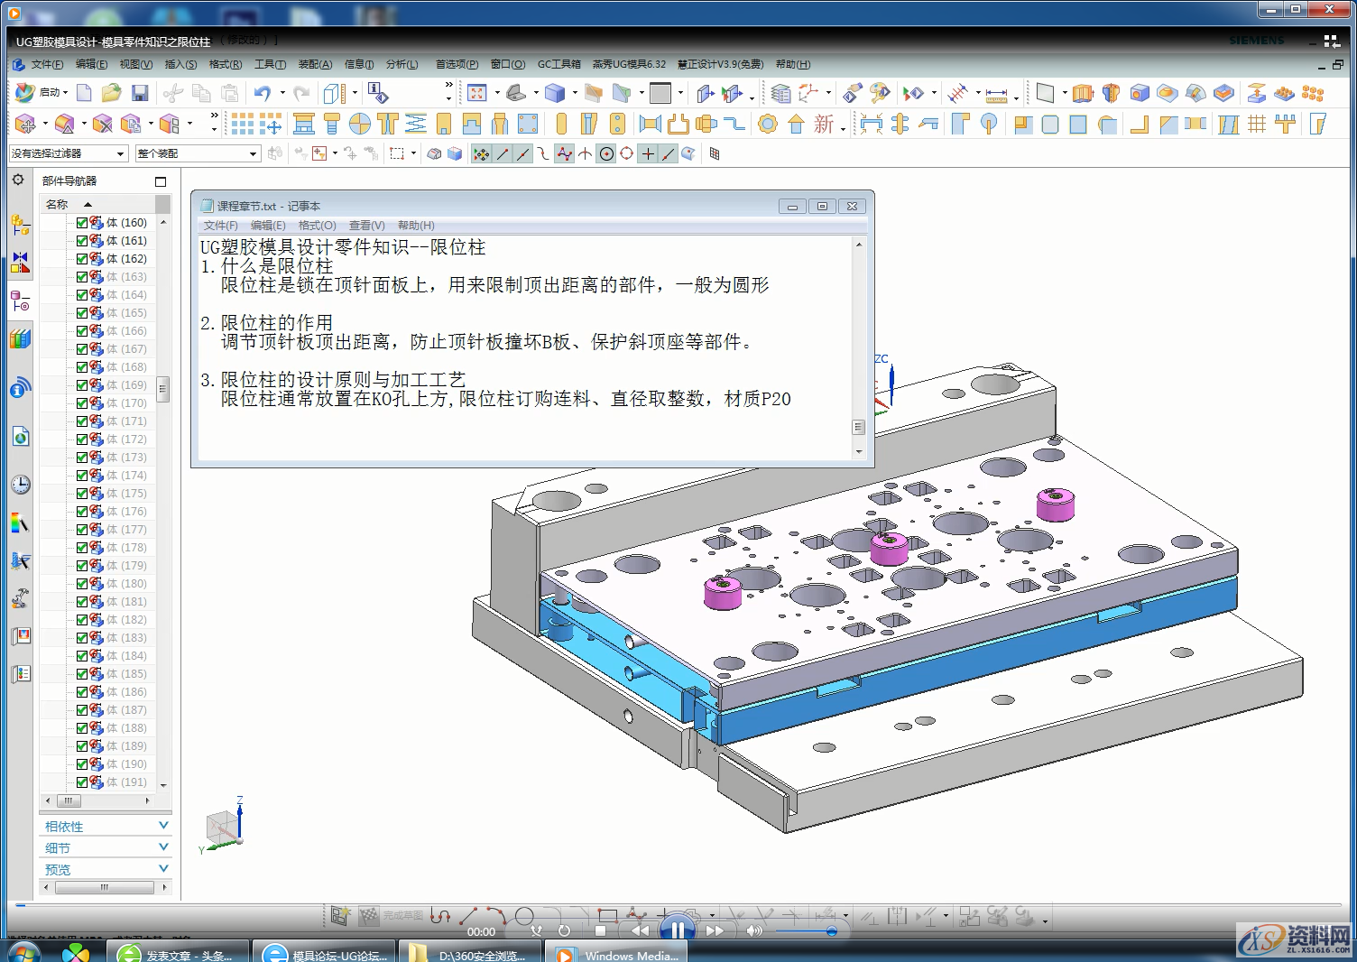Click the 启动 start button
Image resolution: width=1357 pixels, height=962 pixels.
coord(42,93)
